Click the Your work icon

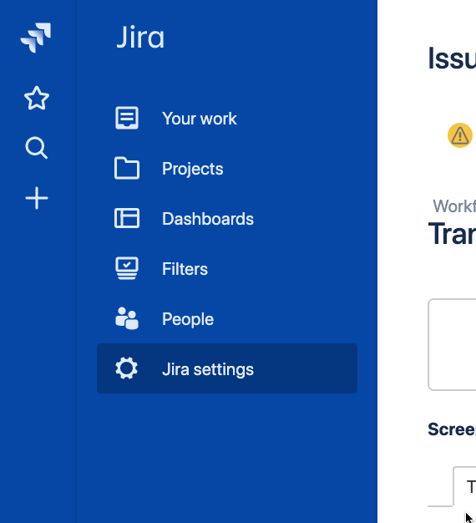pos(127,118)
